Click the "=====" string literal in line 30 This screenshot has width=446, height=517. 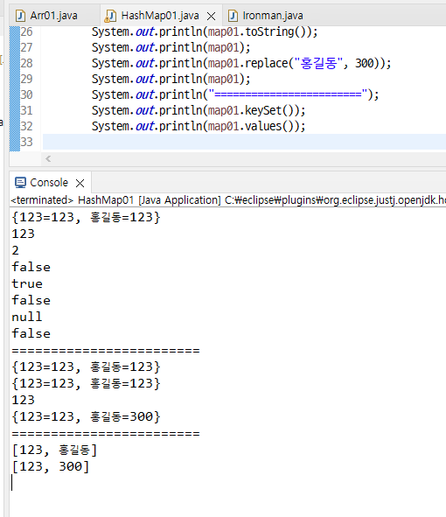click(x=288, y=94)
